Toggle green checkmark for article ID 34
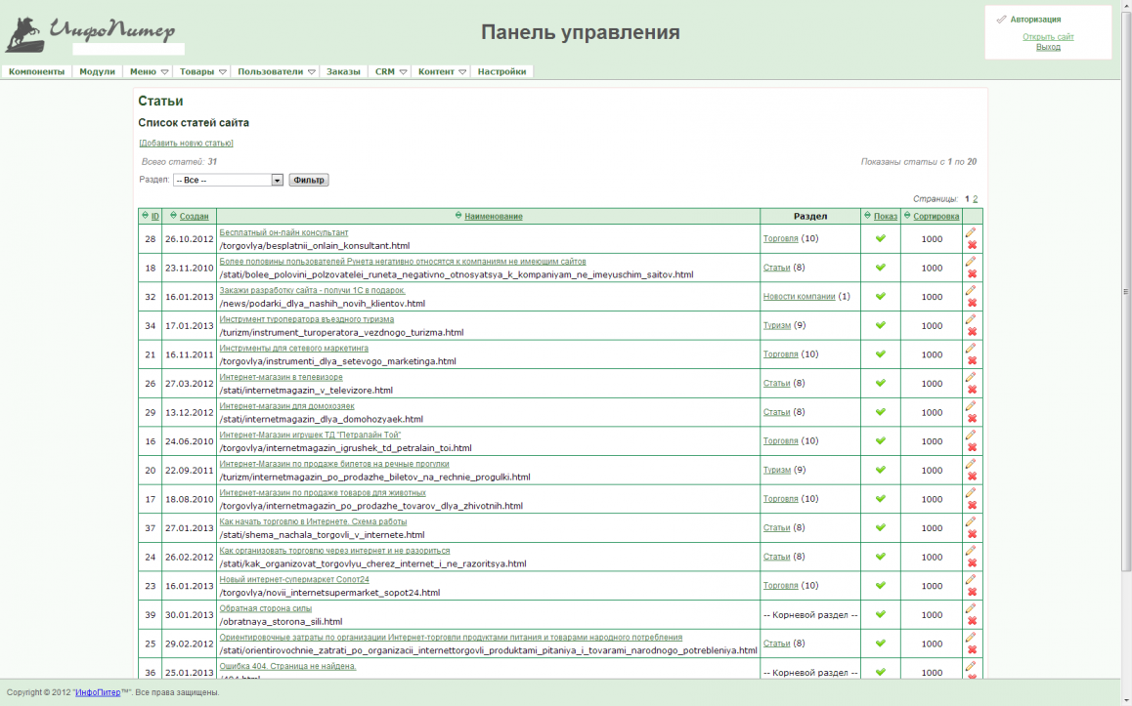 pos(880,324)
